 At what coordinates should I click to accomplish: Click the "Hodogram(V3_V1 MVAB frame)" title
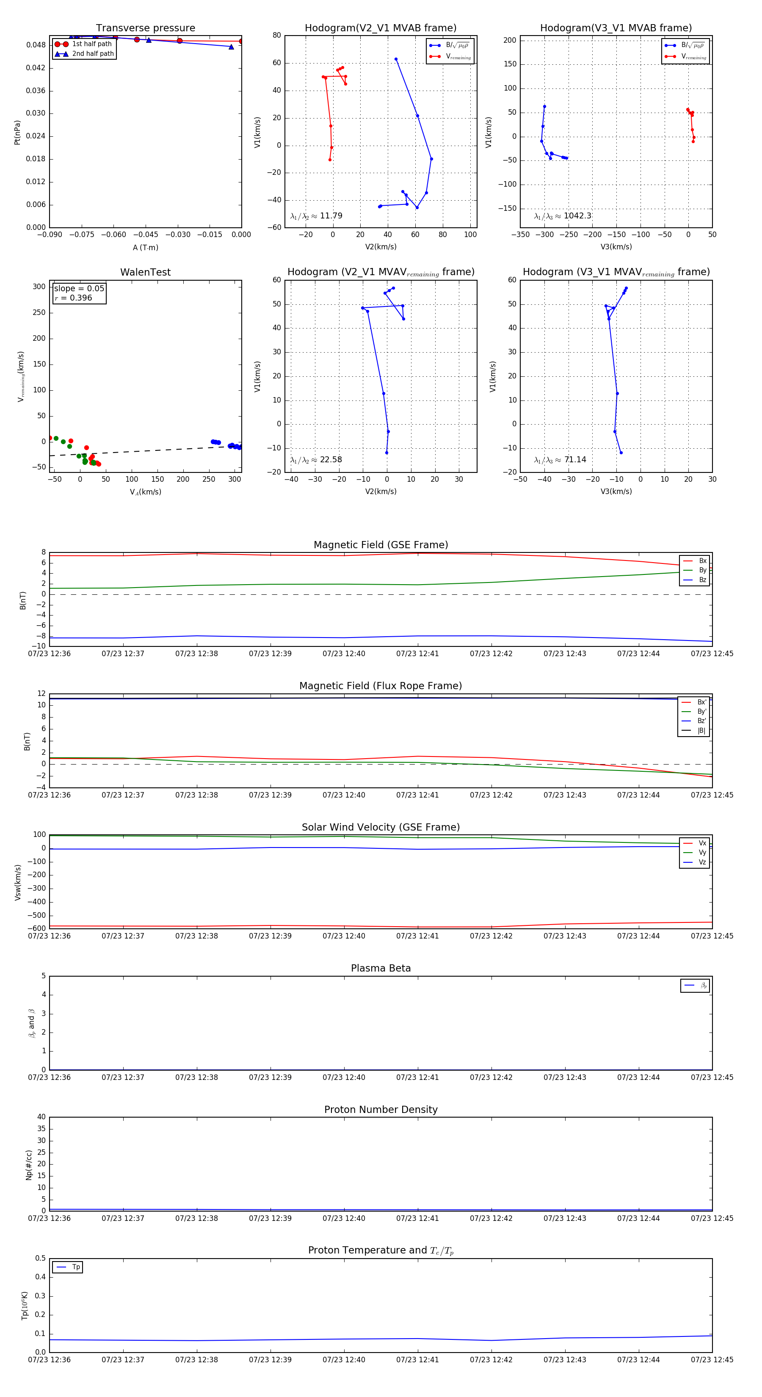coord(616,28)
